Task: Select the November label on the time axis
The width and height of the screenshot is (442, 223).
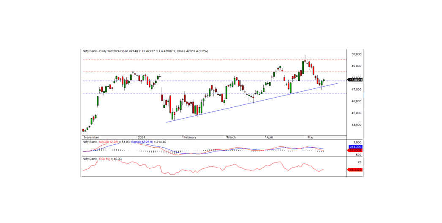Action: point(92,137)
